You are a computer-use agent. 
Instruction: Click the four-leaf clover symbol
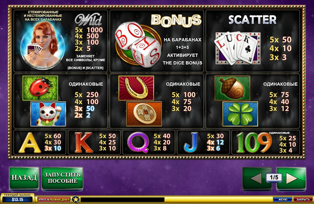pyautogui.click(x=240, y=114)
